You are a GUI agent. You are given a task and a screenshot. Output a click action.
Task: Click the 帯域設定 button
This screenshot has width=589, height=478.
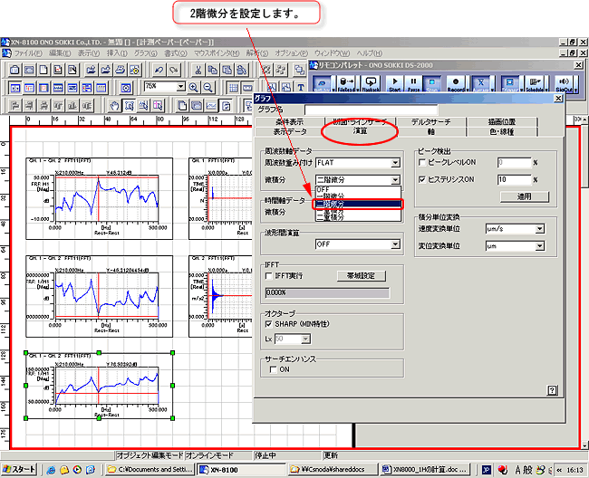pos(361,276)
